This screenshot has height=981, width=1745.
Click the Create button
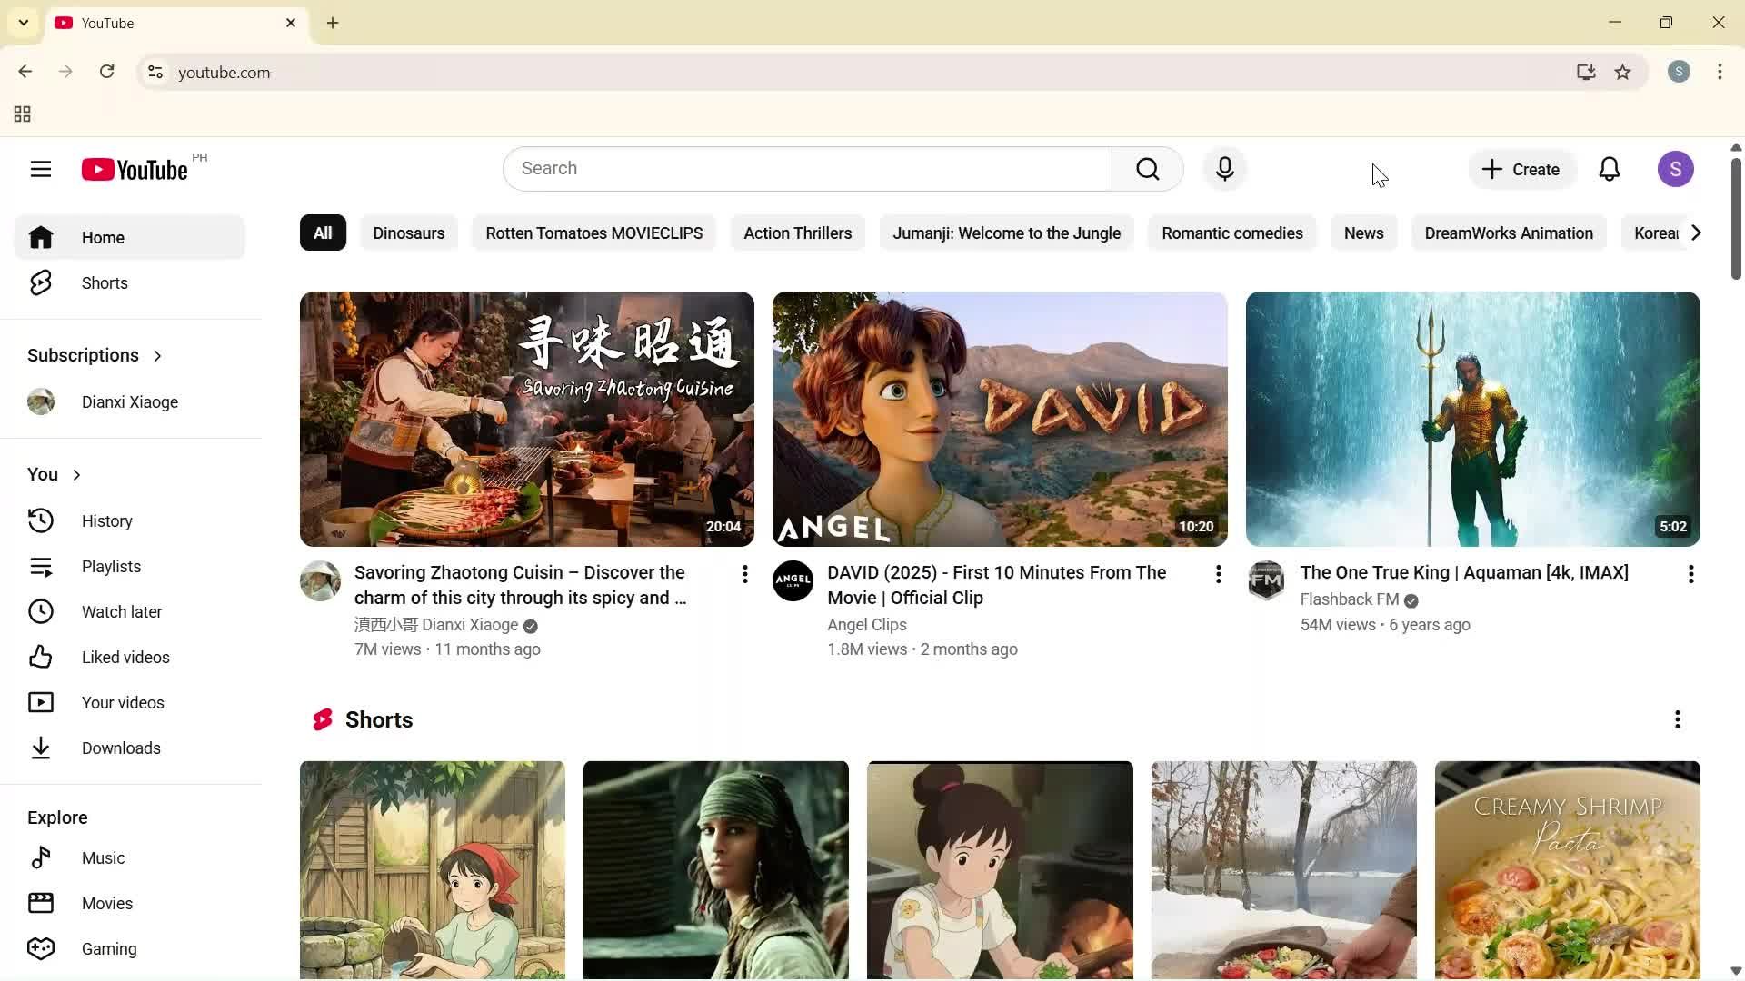(1521, 169)
